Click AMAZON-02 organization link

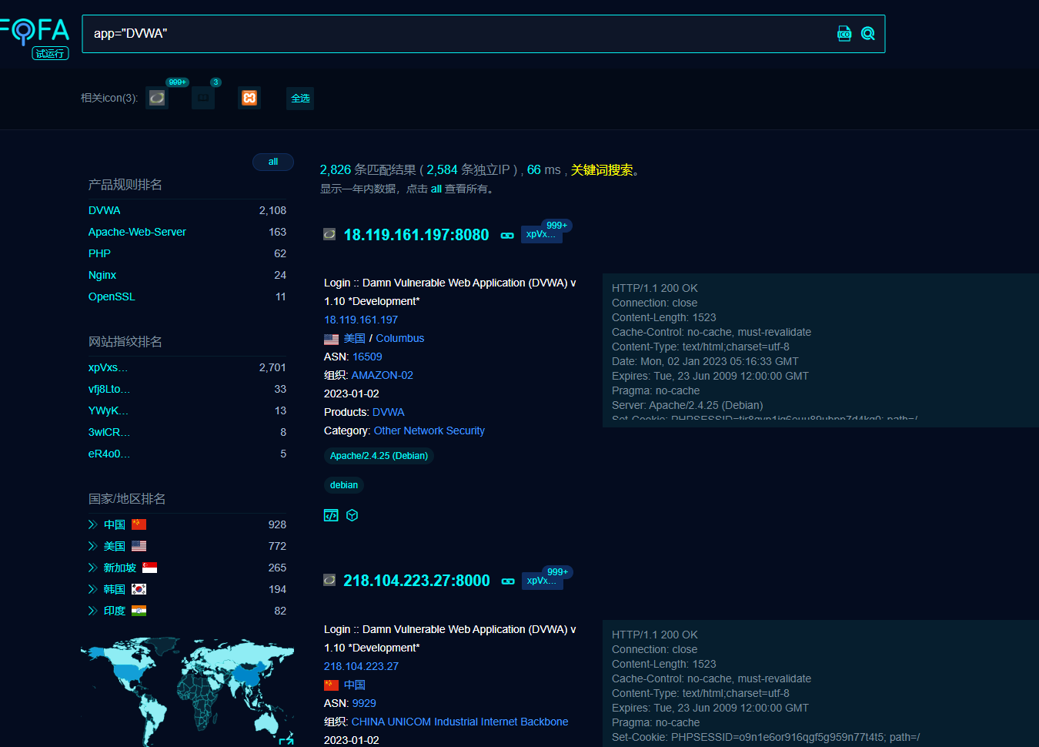pyautogui.click(x=383, y=375)
